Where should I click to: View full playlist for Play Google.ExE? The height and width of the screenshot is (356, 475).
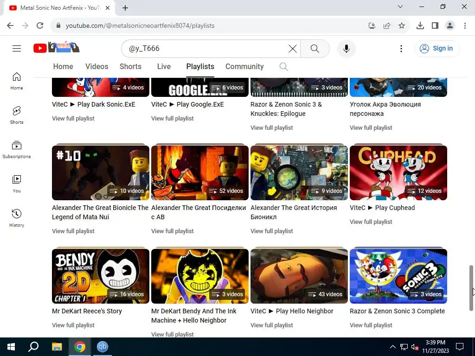point(173,119)
